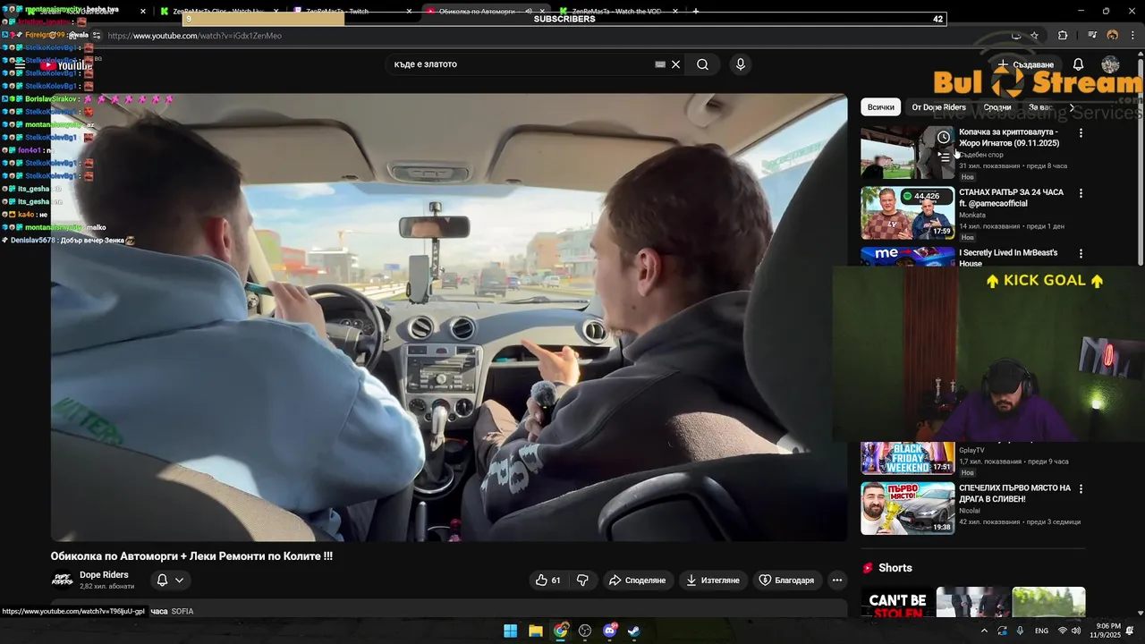Screen dimensions: 1145x644
Task: Open YouTube notifications bell in header
Action: coord(1078,64)
